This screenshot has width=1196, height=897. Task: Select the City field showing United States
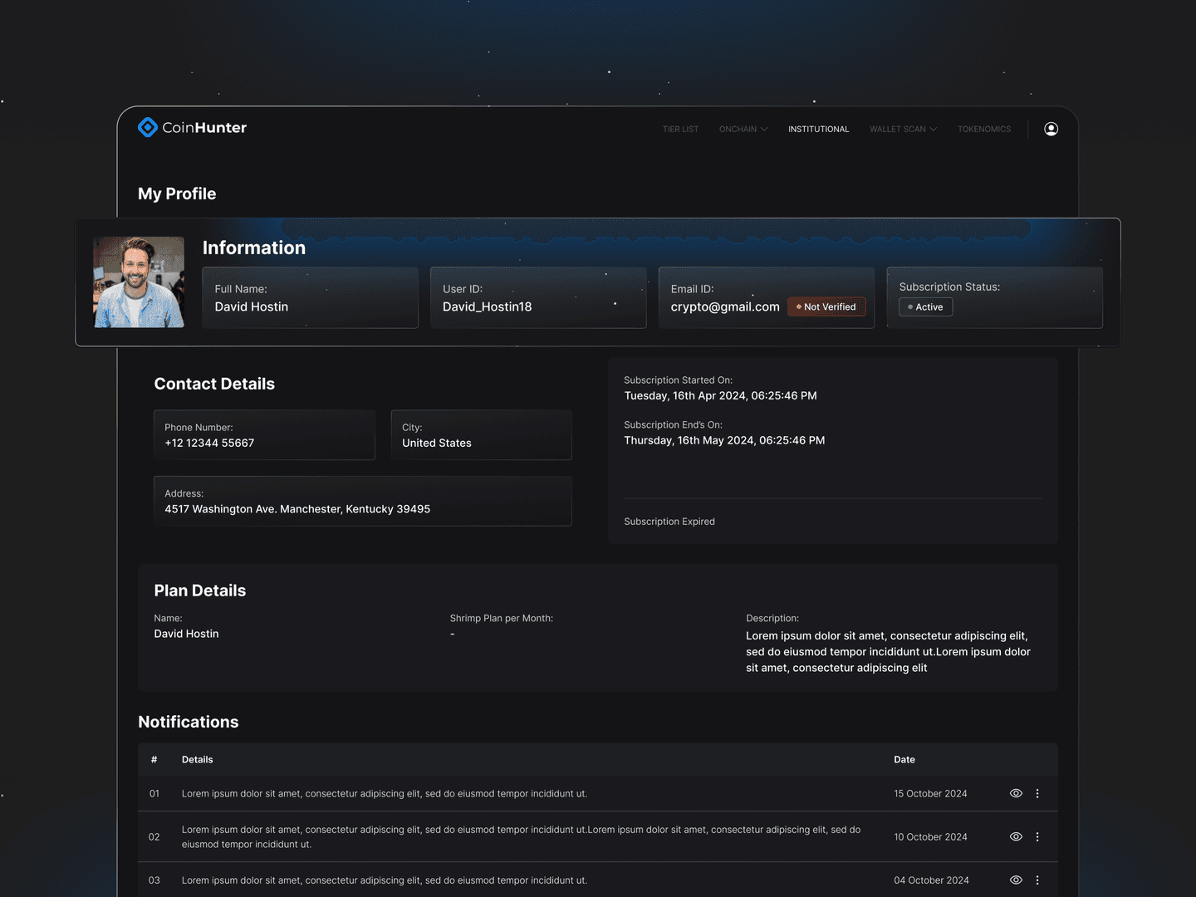point(481,435)
